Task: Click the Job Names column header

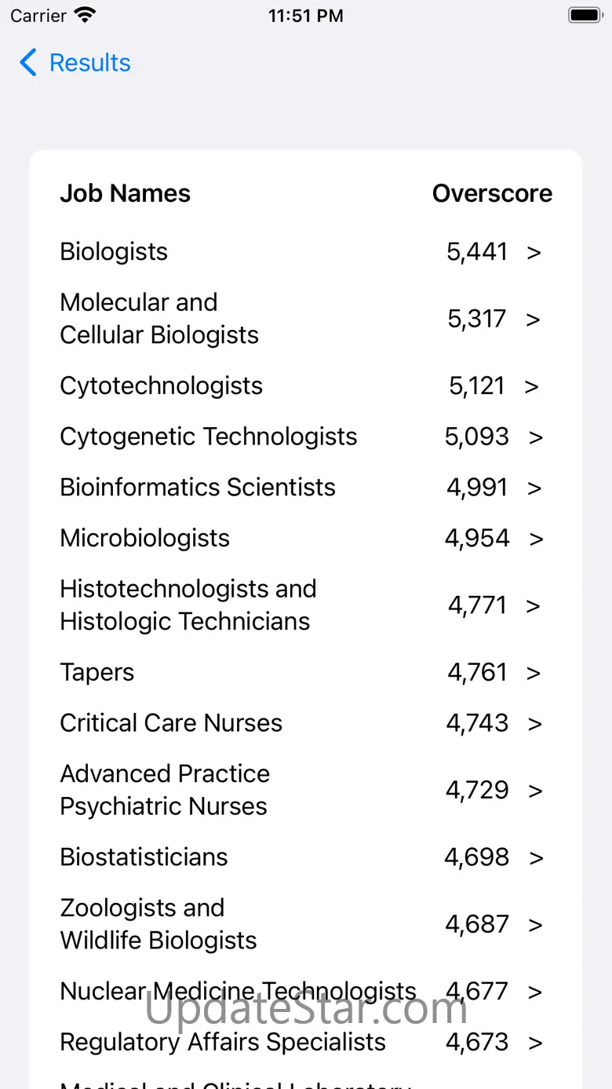Action: 126,194
